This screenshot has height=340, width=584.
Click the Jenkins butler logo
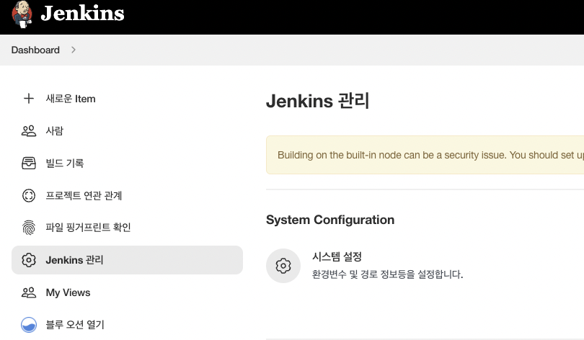pyautogui.click(x=22, y=15)
